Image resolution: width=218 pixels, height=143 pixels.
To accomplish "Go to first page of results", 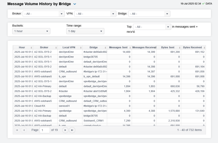I will pyautogui.click(x=17, y=130).
